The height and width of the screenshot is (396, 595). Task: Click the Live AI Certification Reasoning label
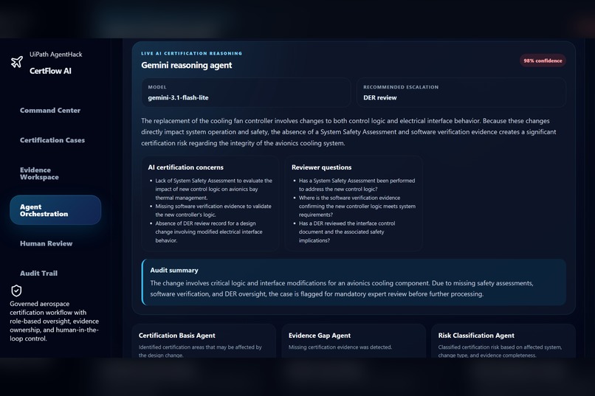(192, 53)
